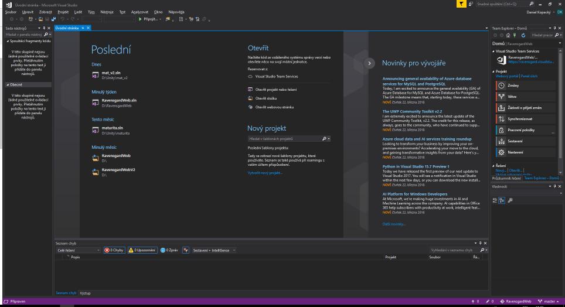The height and width of the screenshot is (307, 565).
Task: Open the Sestavení + IntelliSense dropdown
Action: coord(214,250)
